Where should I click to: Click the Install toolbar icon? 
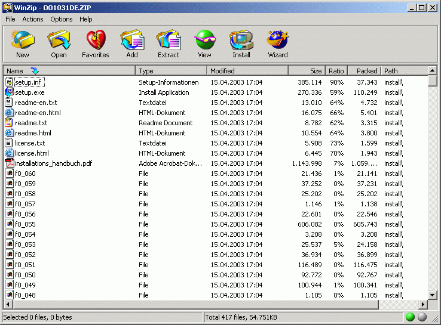[241, 40]
